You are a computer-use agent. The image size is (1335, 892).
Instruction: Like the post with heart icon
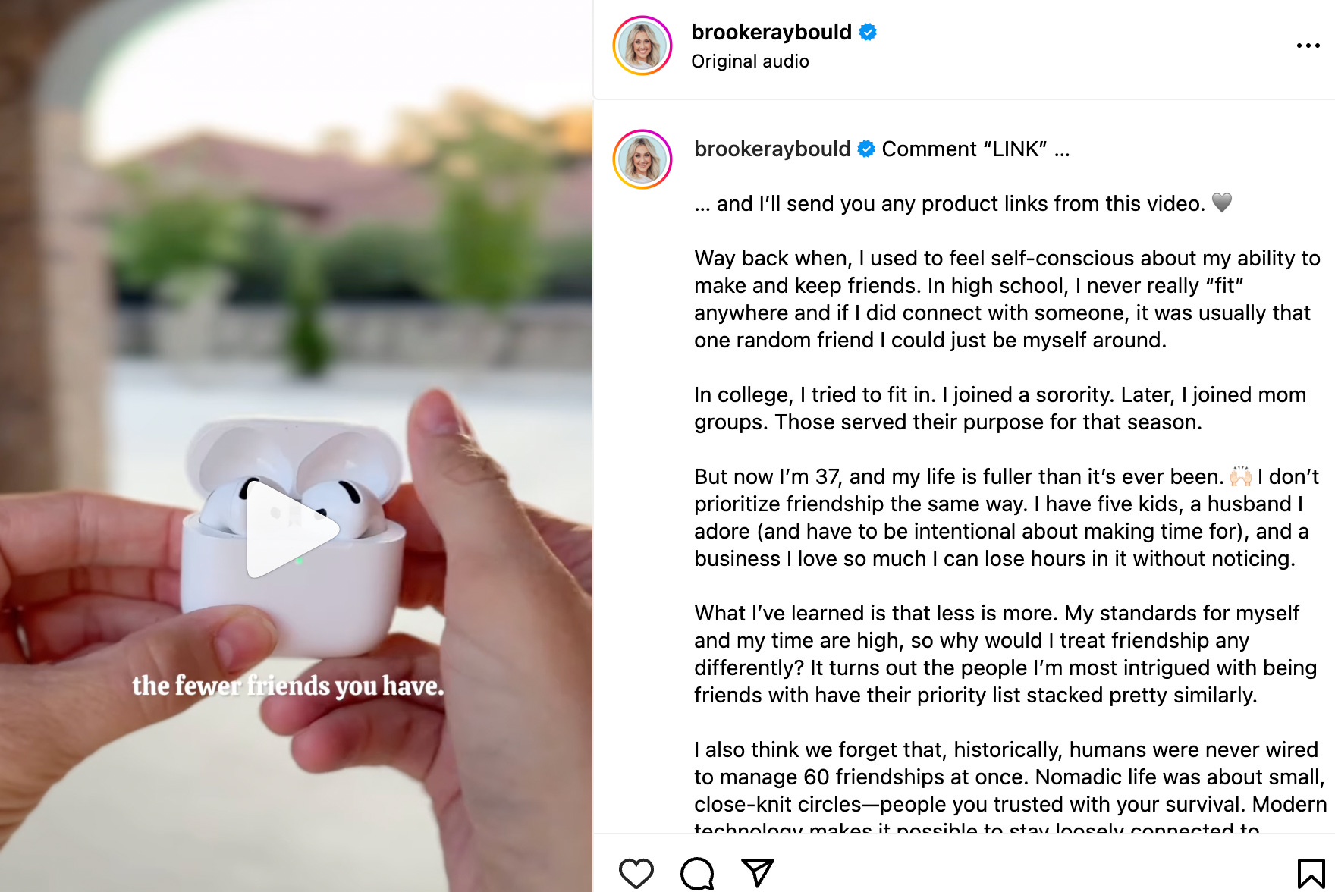(x=636, y=873)
